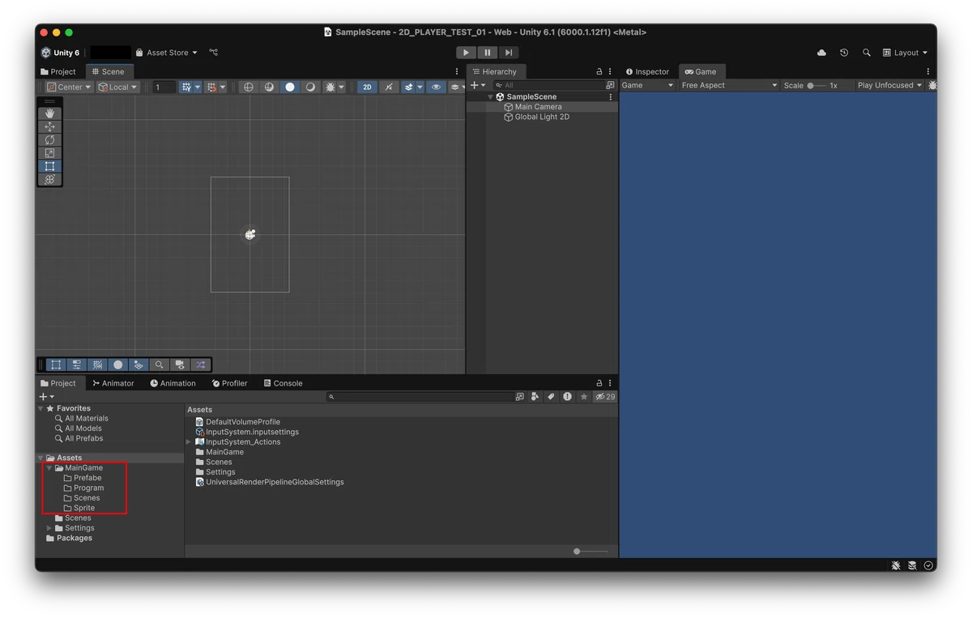Toggle scene lighting button
The image size is (972, 618).
[x=389, y=87]
